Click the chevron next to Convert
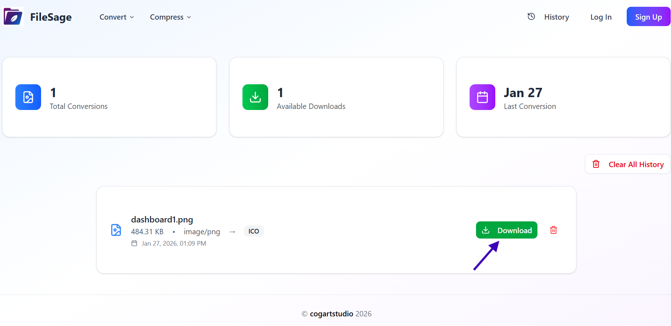Screen dimensions: 671x326 (x=132, y=17)
